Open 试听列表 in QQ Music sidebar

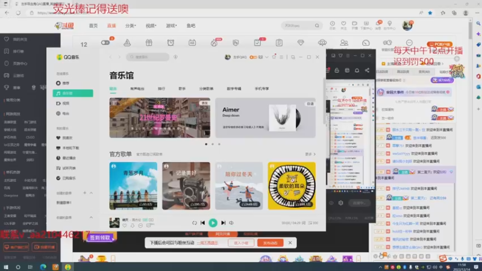point(73,168)
